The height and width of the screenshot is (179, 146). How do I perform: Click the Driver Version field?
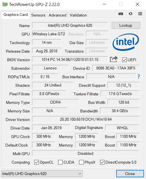[x=86, y=120]
